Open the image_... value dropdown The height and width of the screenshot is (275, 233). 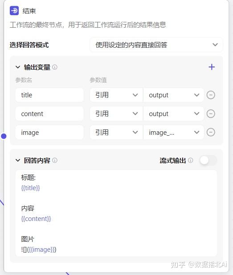174,132
